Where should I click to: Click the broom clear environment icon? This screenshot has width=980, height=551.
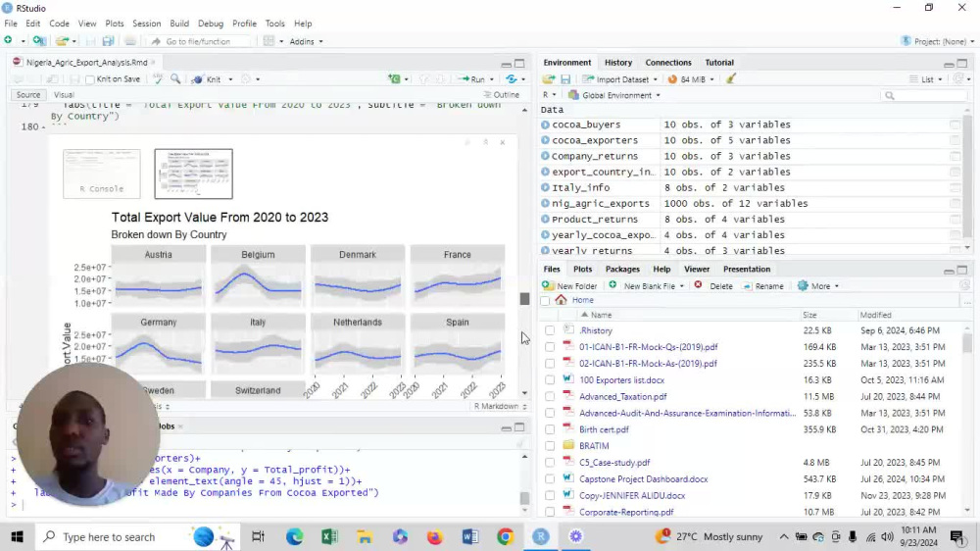pos(731,78)
